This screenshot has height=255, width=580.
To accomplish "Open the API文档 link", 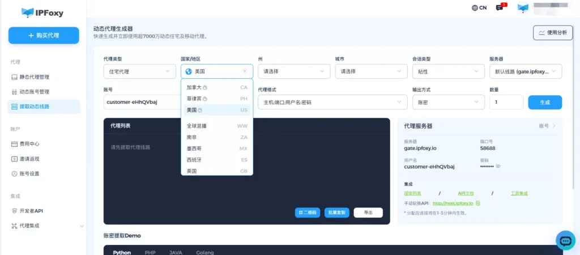I will 467,193.
